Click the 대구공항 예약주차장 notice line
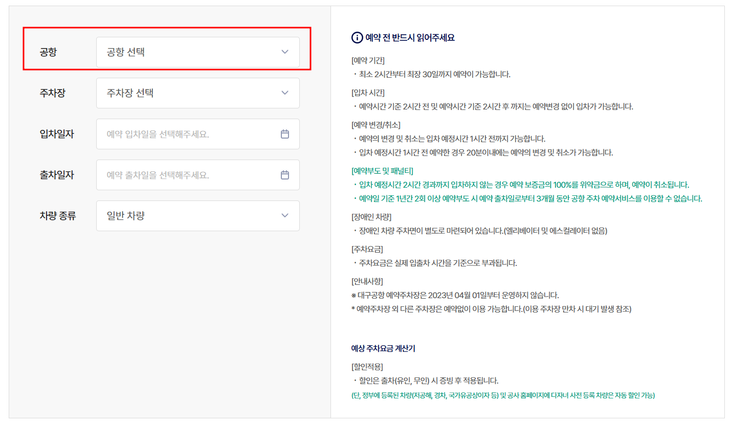Image resolution: width=731 pixels, height=426 pixels. point(455,296)
